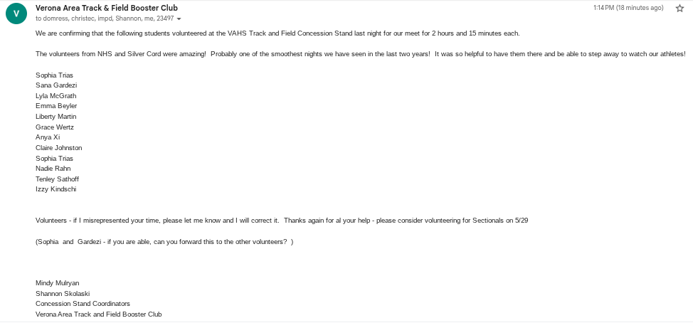
Task: Click the name Sana Gardezi in the list
Action: tap(56, 85)
